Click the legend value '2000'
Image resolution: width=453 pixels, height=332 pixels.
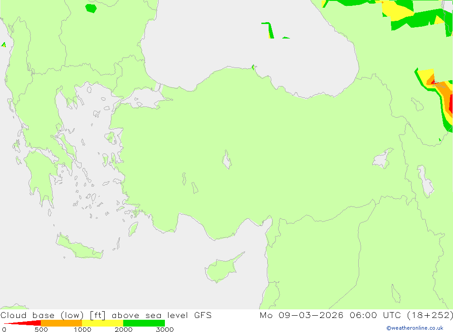point(123,329)
